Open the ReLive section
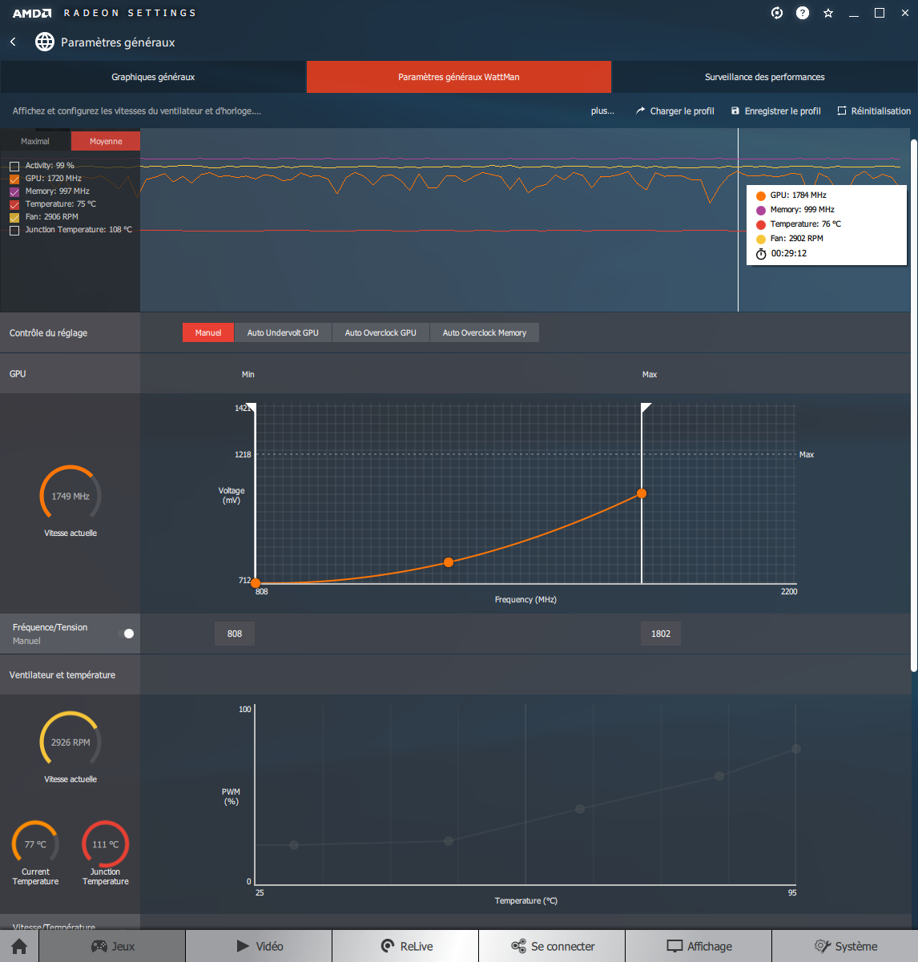Image resolution: width=918 pixels, height=962 pixels. point(405,946)
